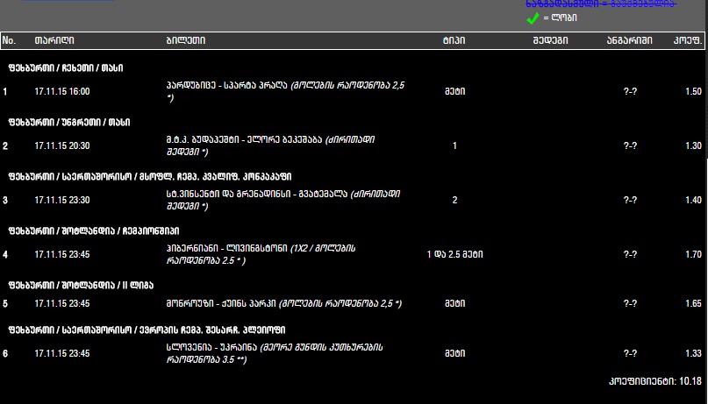Click the '?-?' score in row 4
The image size is (708, 404).
pyautogui.click(x=630, y=254)
